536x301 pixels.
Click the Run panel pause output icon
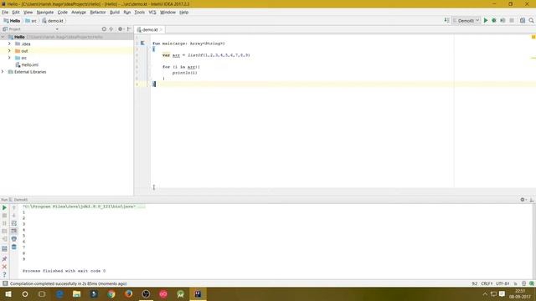4,223
